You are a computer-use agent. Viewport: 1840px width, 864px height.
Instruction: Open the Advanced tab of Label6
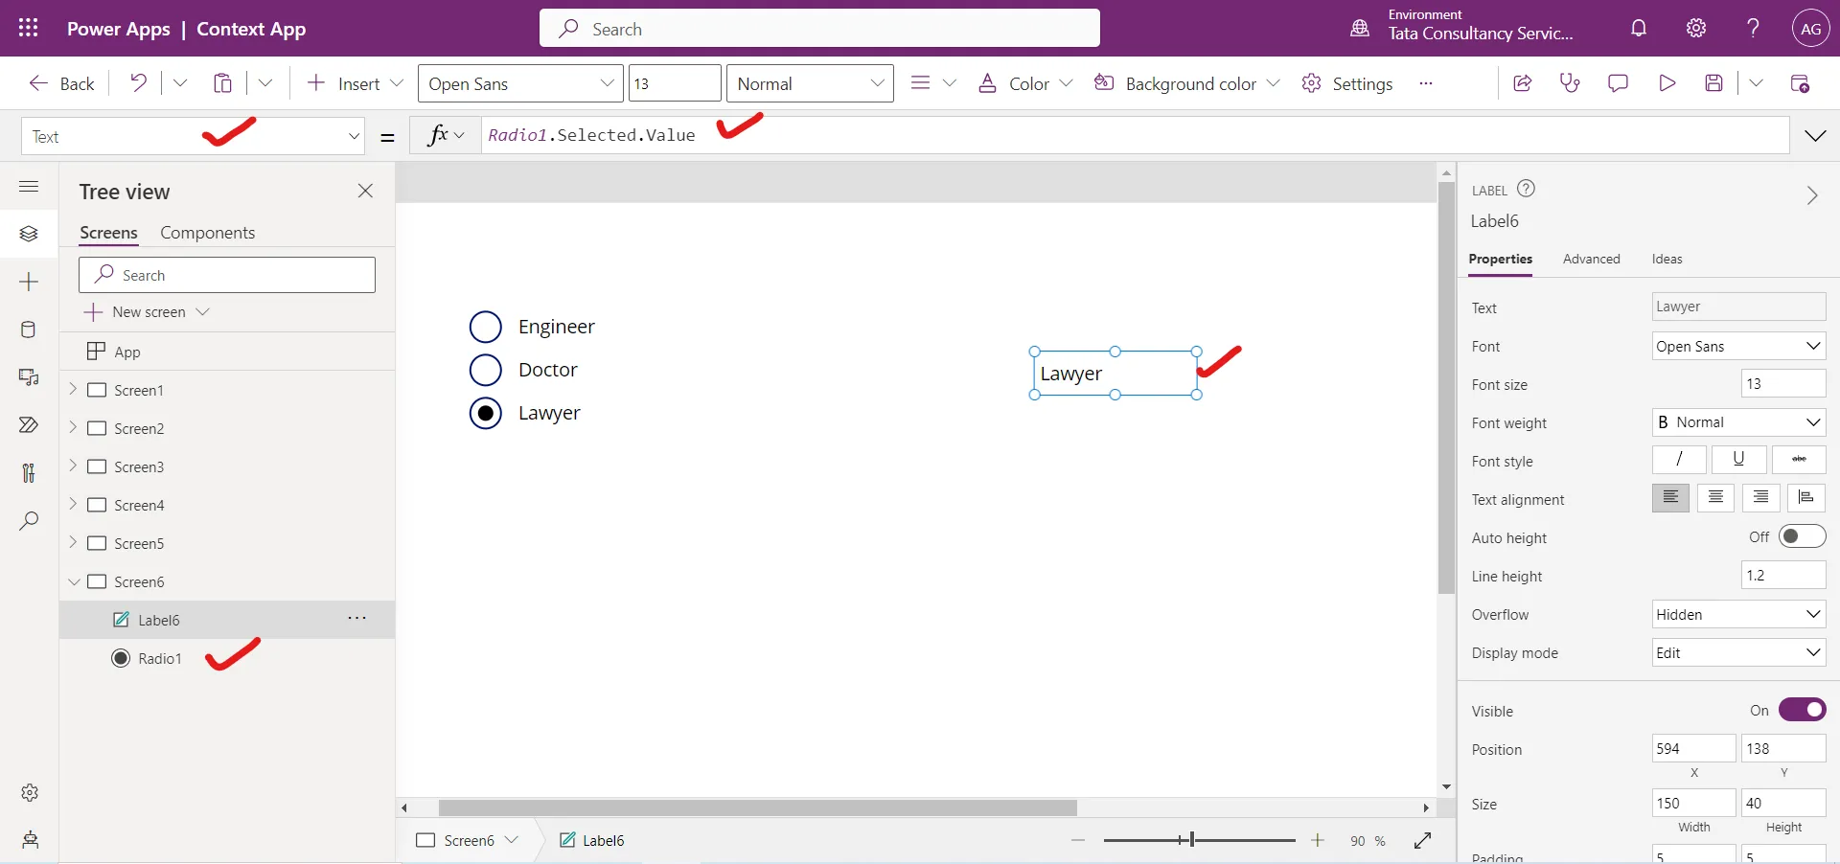tap(1591, 259)
